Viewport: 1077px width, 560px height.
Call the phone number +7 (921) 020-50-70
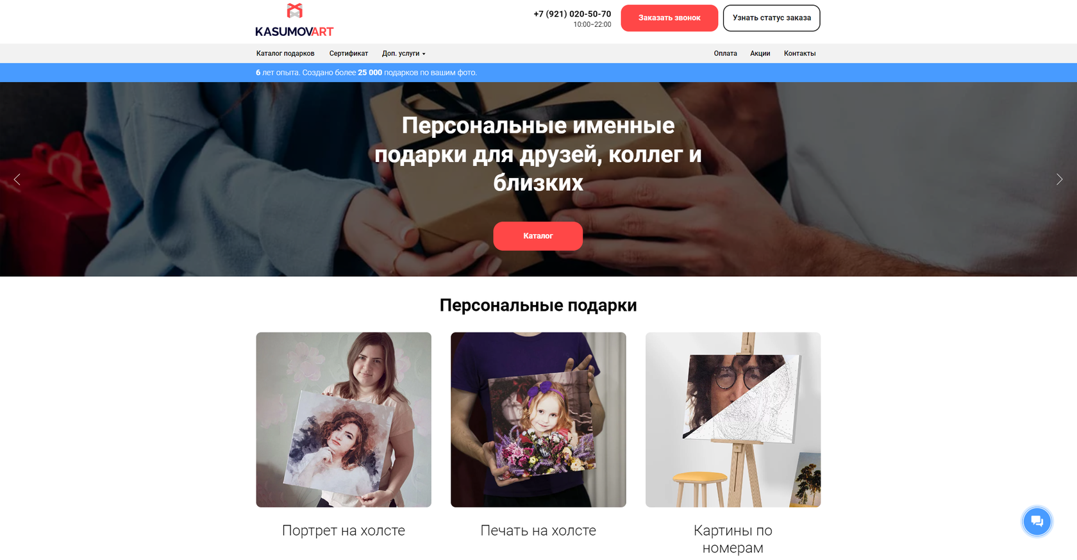pyautogui.click(x=572, y=13)
